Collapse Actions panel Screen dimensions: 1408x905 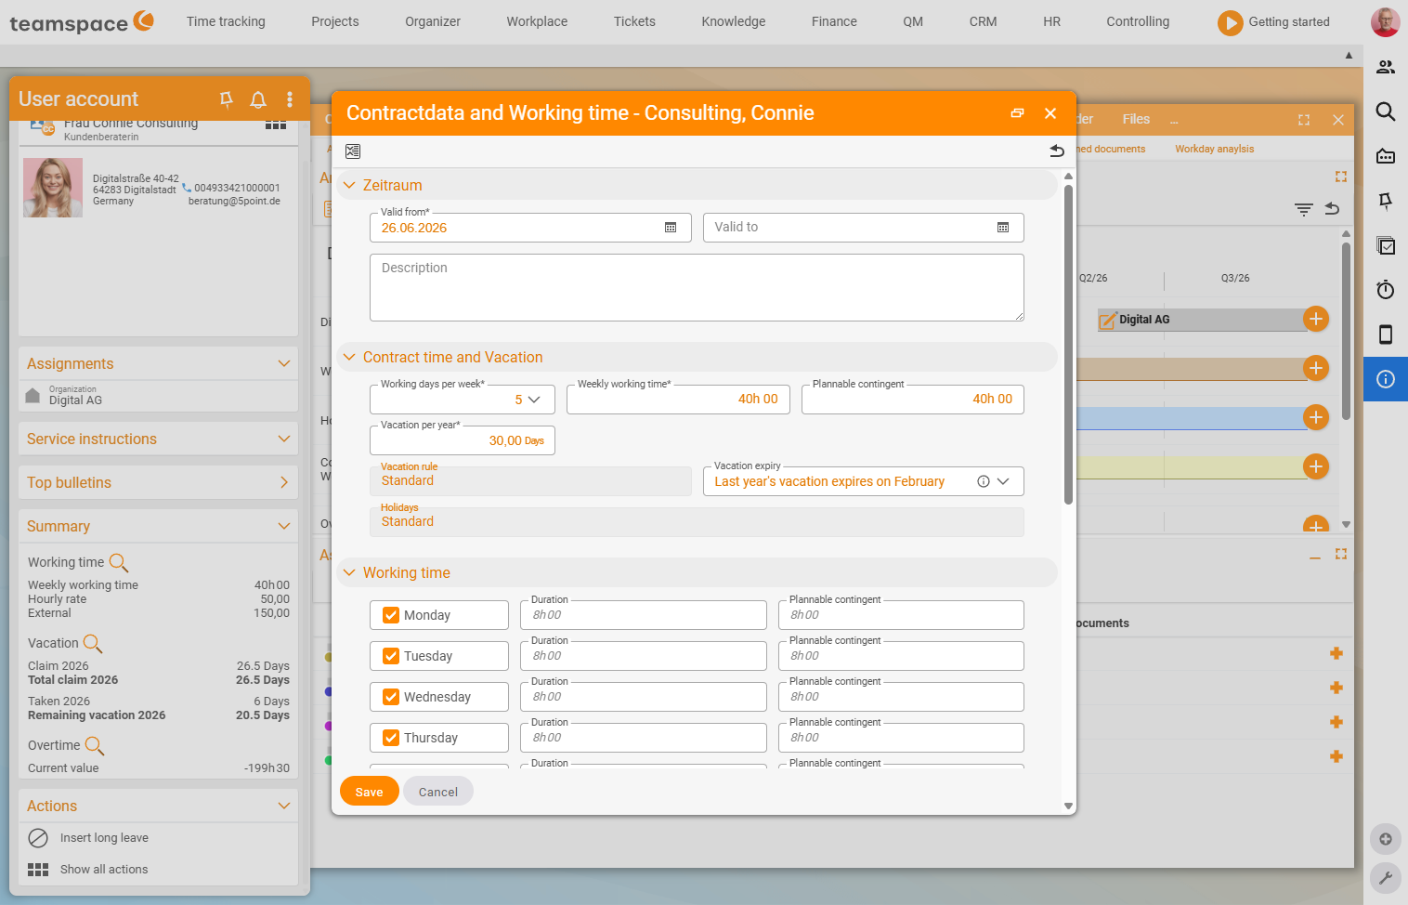[284, 806]
